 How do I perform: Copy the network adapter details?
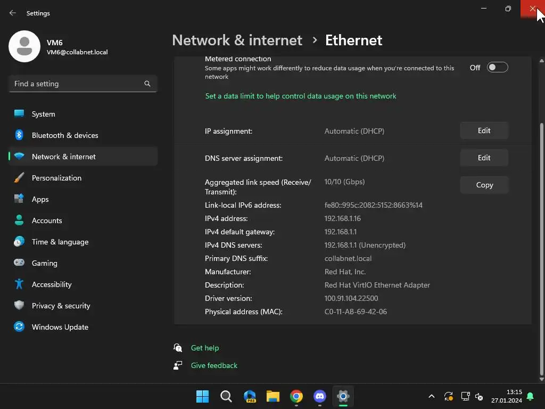coord(484,185)
